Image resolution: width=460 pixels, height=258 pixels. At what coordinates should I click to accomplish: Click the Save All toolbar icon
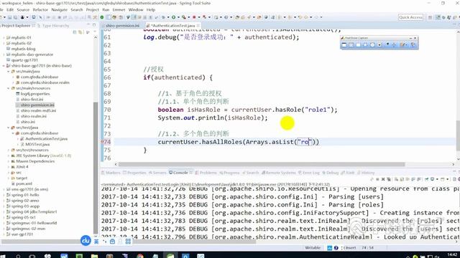point(15,17)
